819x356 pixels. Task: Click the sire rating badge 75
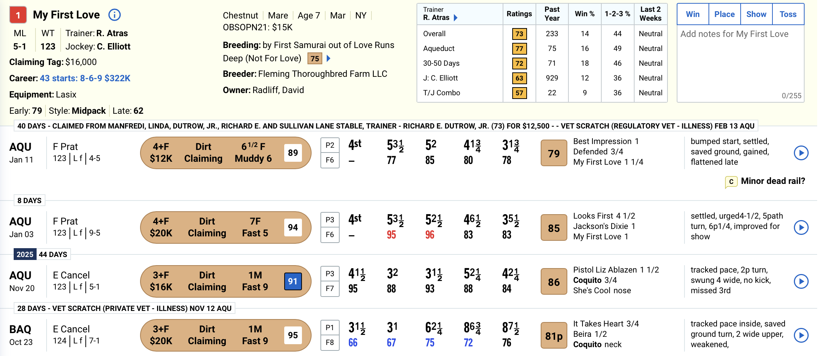[x=315, y=58]
